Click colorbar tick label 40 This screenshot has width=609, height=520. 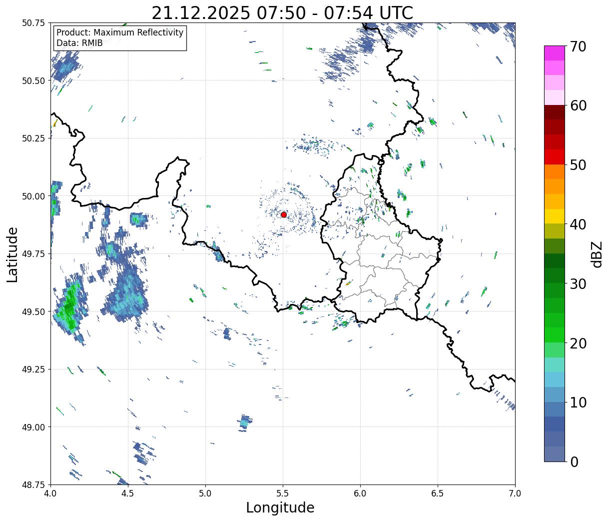point(578,224)
